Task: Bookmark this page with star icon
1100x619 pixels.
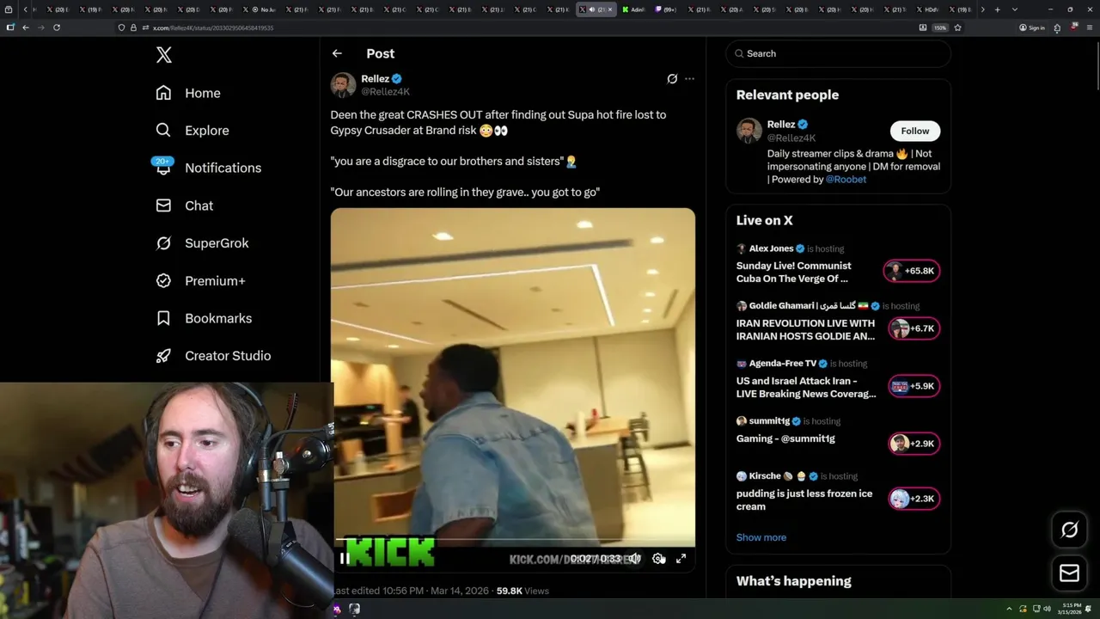Action: pos(957,28)
